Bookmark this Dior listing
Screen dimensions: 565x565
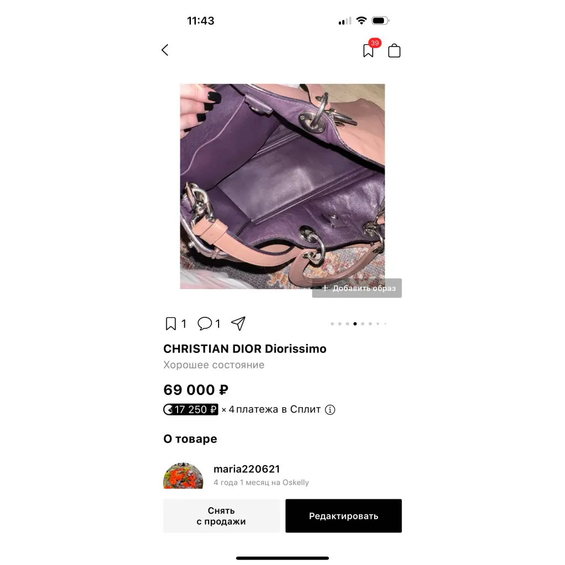coord(171,323)
